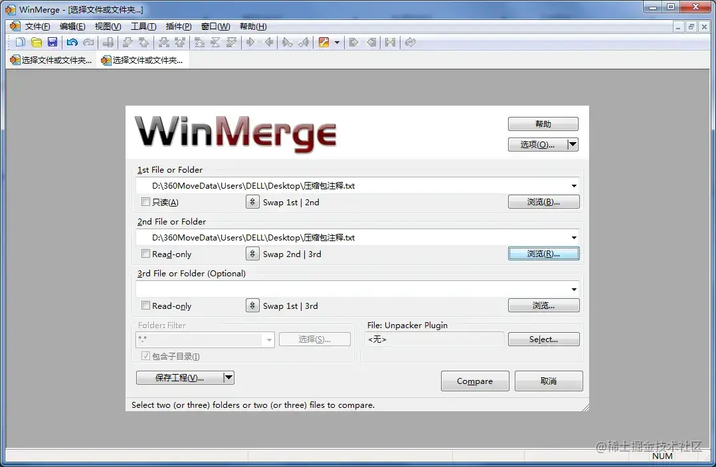Image resolution: width=716 pixels, height=467 pixels.
Task: Click the 选项(O)... button
Action: click(x=537, y=144)
